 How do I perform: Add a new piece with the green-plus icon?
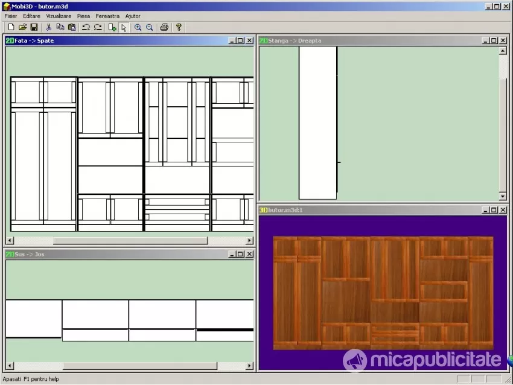[x=112, y=27]
